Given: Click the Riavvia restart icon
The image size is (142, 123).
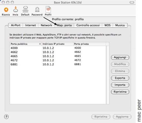Looking at the screenshot, I should pos(6,10).
